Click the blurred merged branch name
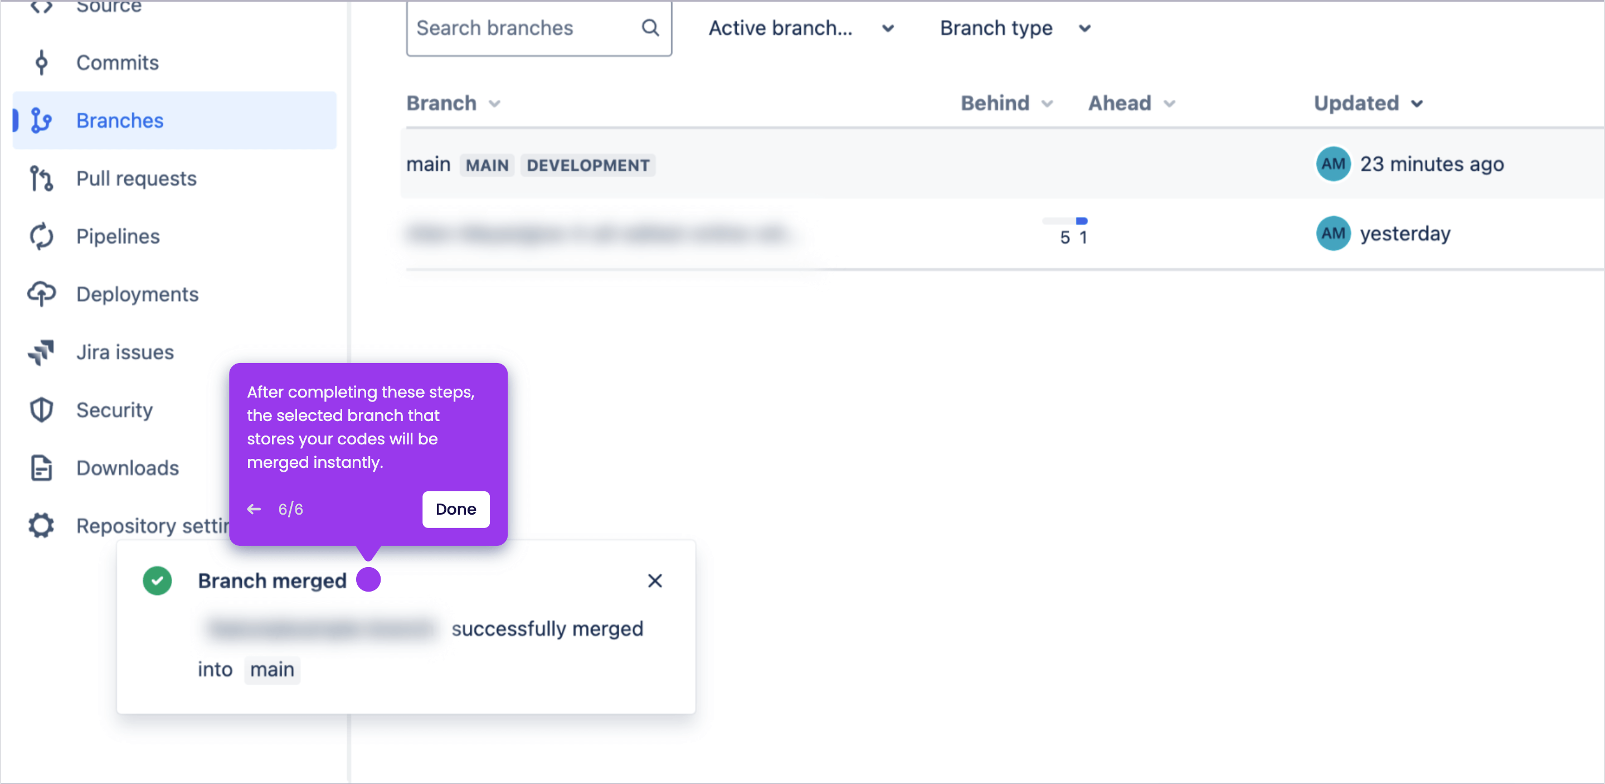Viewport: 1605px width, 784px height. pyautogui.click(x=320, y=628)
